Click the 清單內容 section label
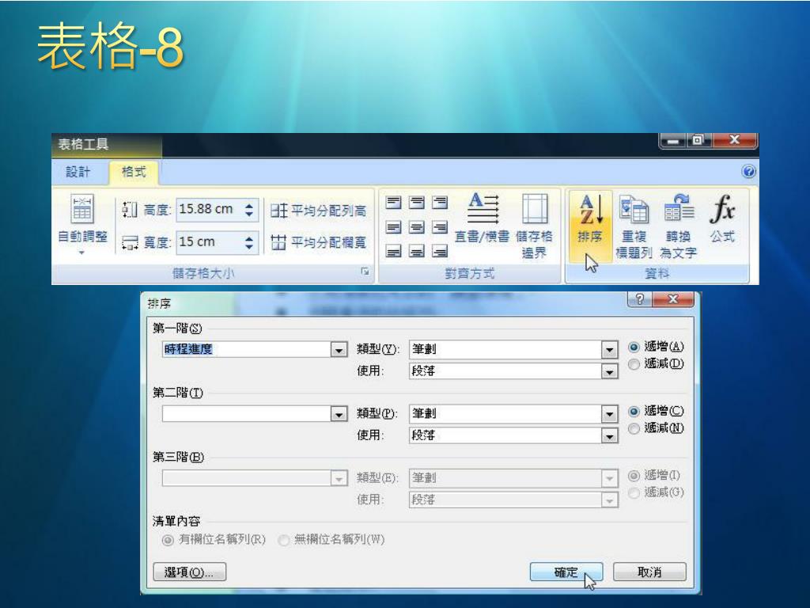Viewport: 810px width, 608px height. (176, 521)
